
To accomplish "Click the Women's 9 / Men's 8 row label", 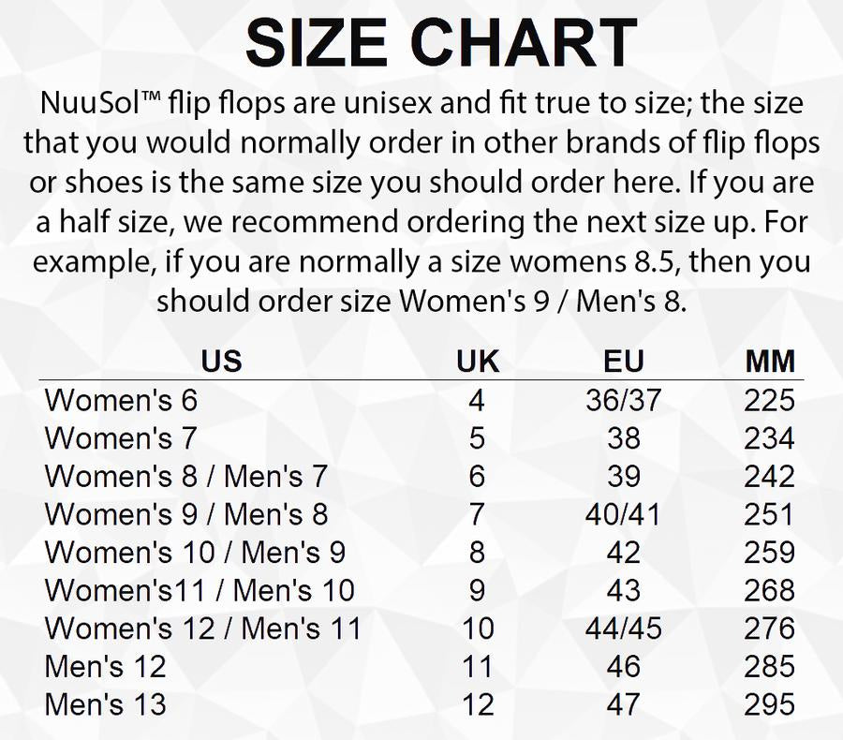I will [x=185, y=514].
